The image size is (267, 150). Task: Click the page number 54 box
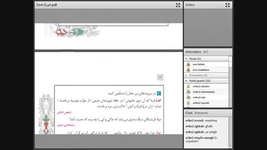pyautogui.click(x=160, y=77)
